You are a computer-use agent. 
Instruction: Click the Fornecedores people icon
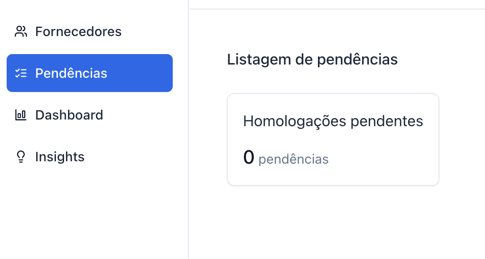pyautogui.click(x=20, y=32)
